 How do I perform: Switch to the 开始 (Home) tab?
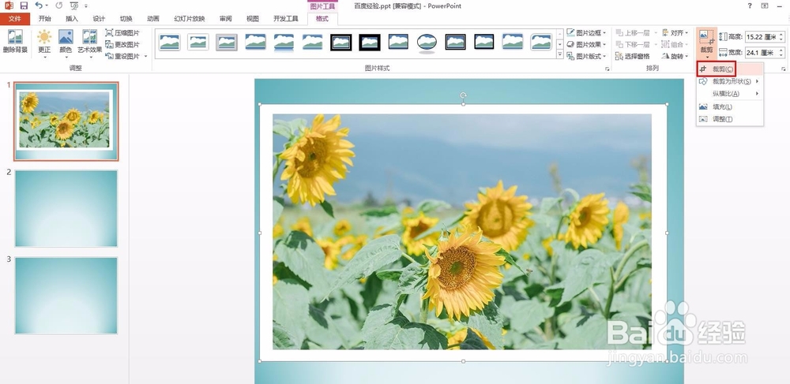click(45, 19)
